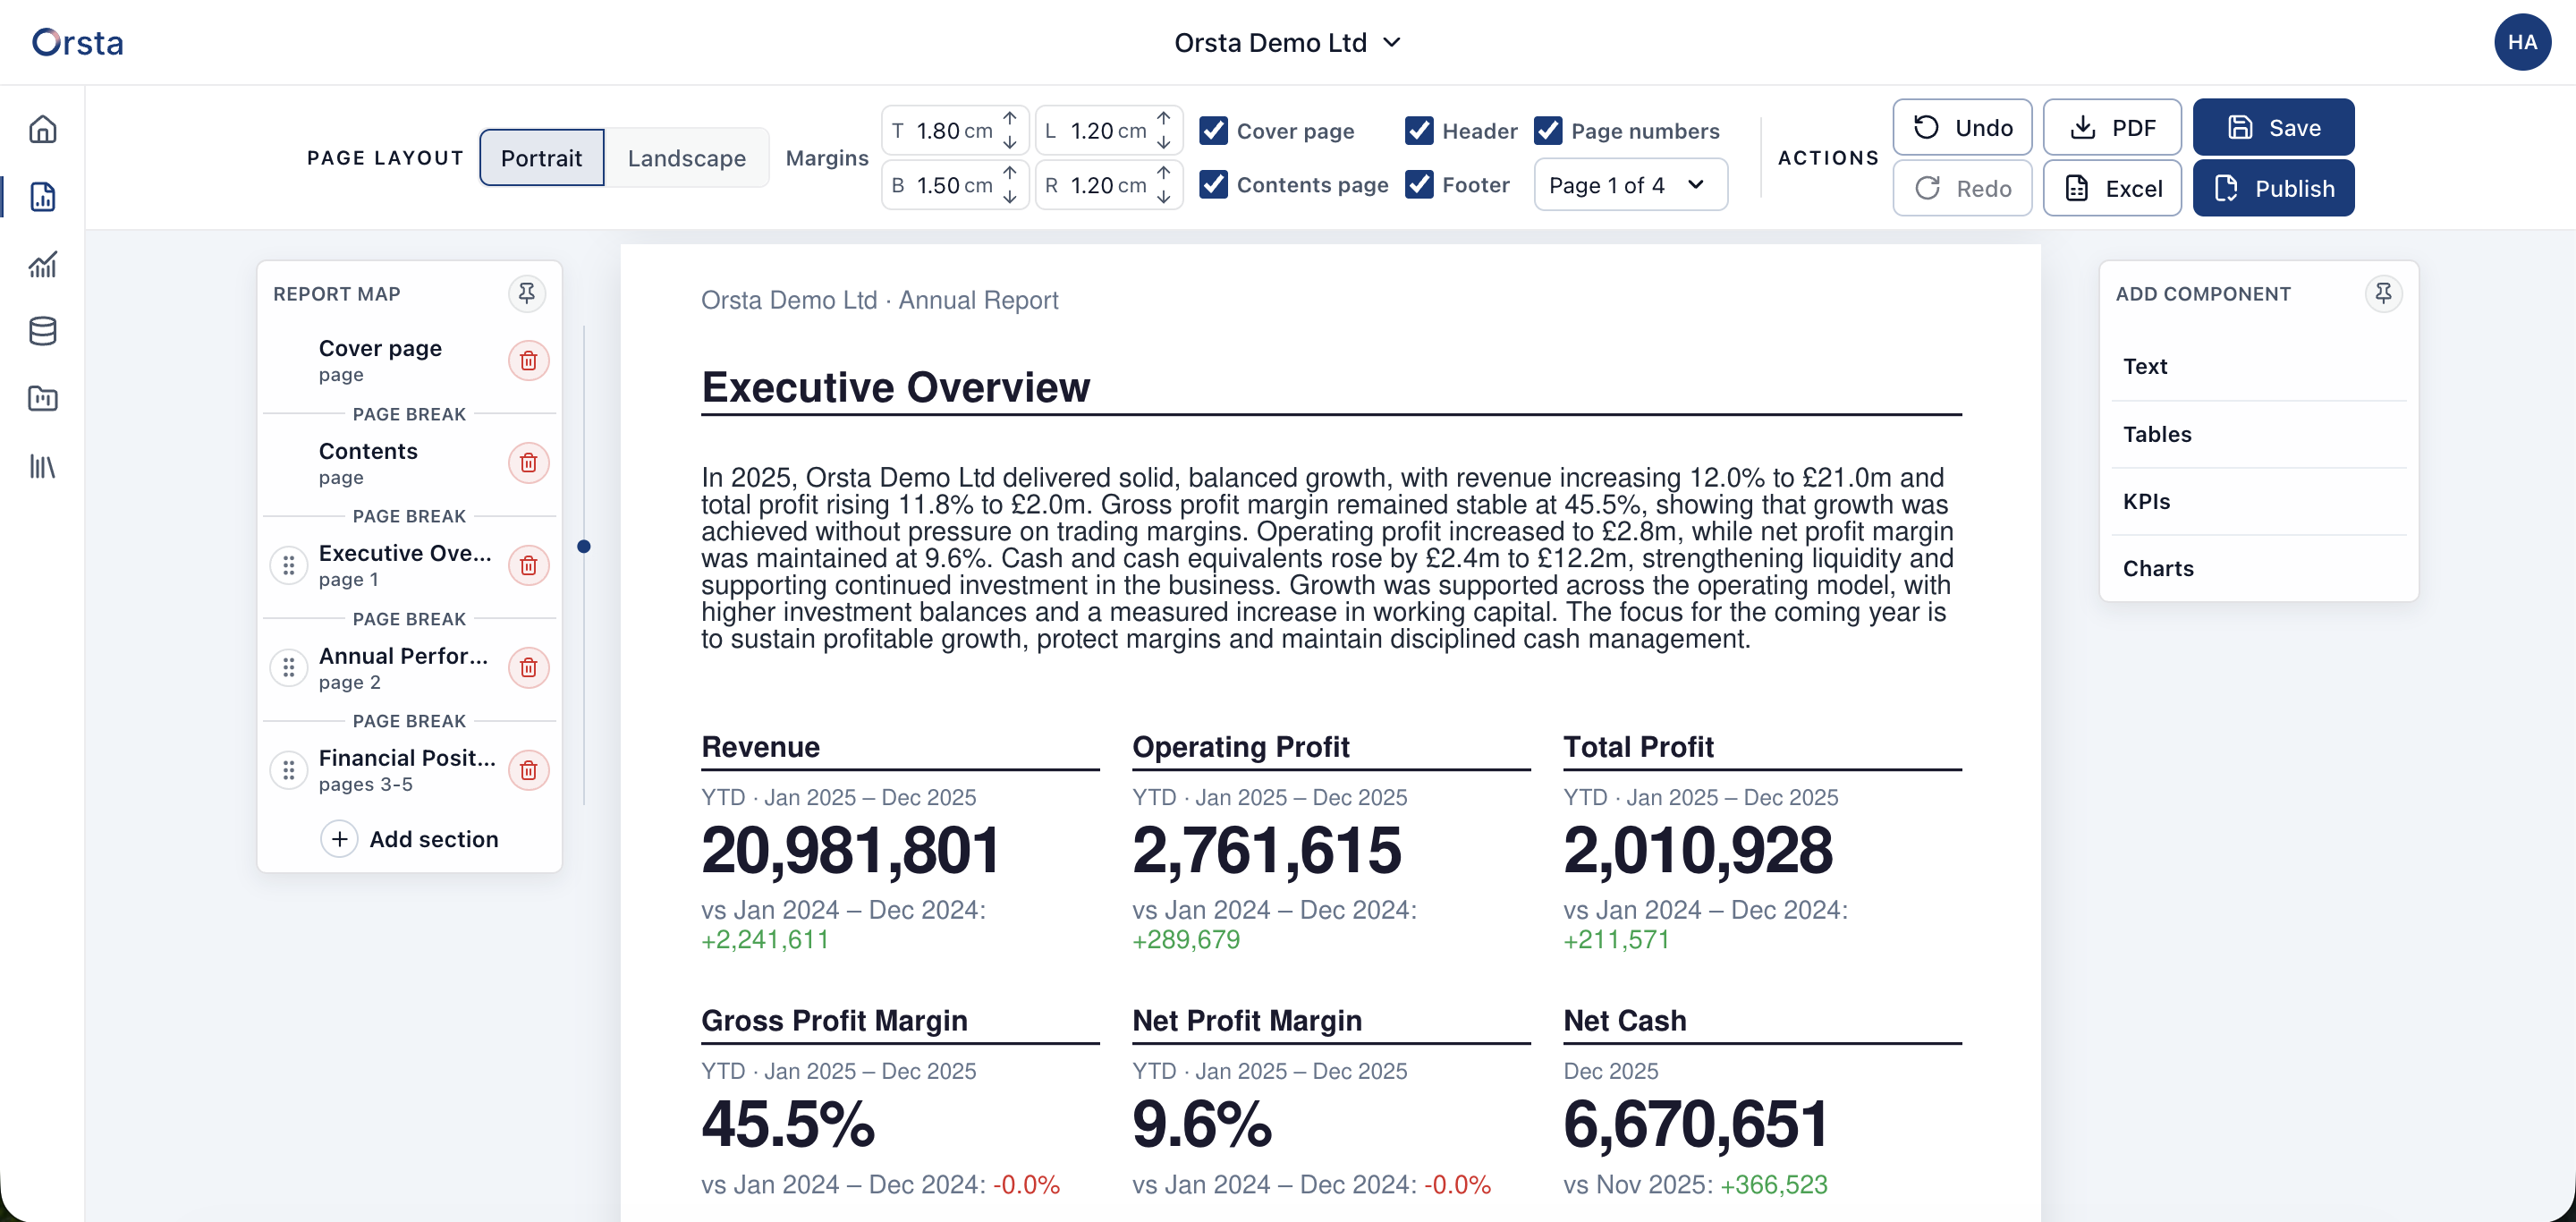The height and width of the screenshot is (1222, 2576).
Task: Disable the Page numbers checkbox
Action: (1548, 130)
